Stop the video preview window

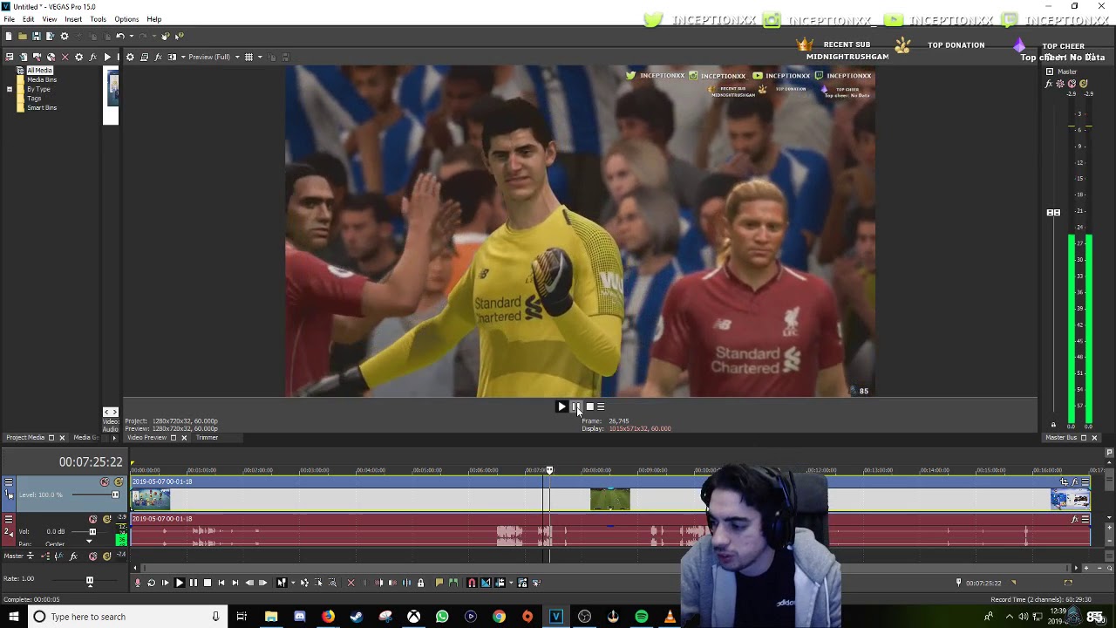(x=589, y=406)
